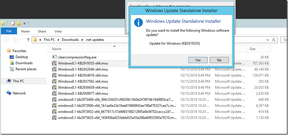Screen dimensions: 288x135
Task: Click the folder icon in the address bar
Action: point(35,39)
